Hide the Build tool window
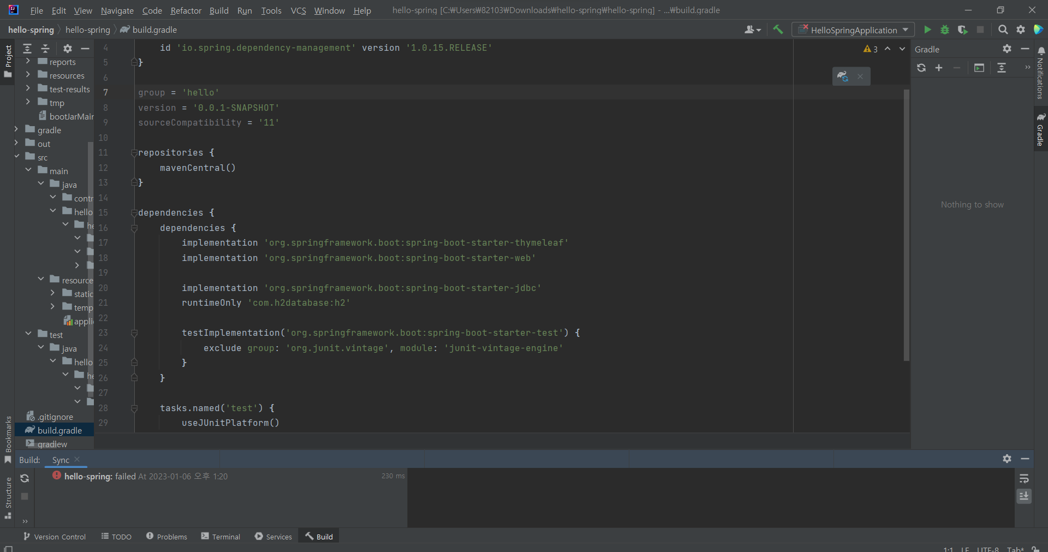Screen dimensions: 1048x552 pyautogui.click(x=1025, y=459)
